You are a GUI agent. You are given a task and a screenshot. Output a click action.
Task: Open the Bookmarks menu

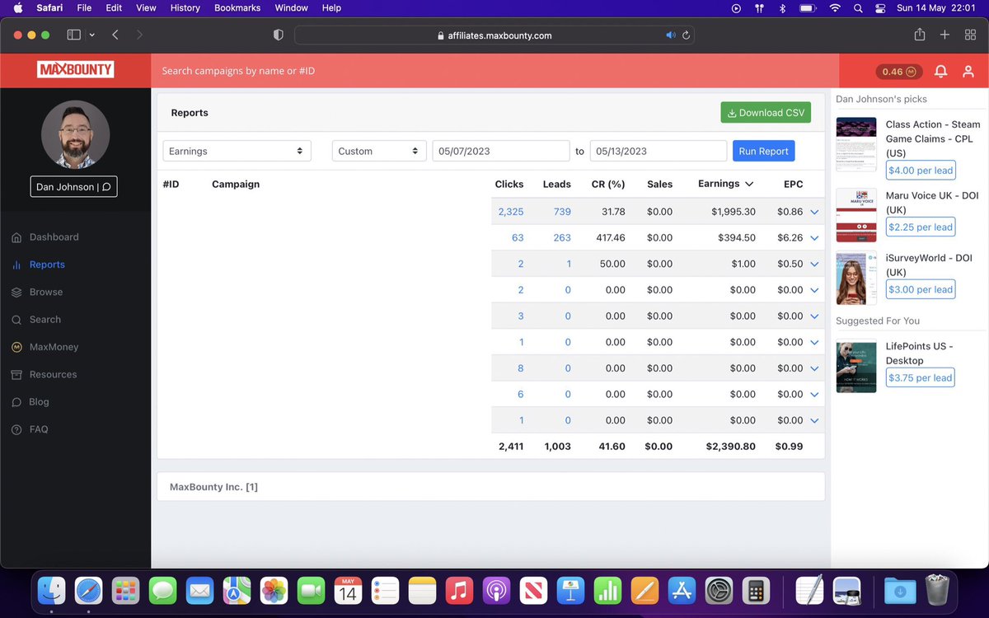point(237,7)
